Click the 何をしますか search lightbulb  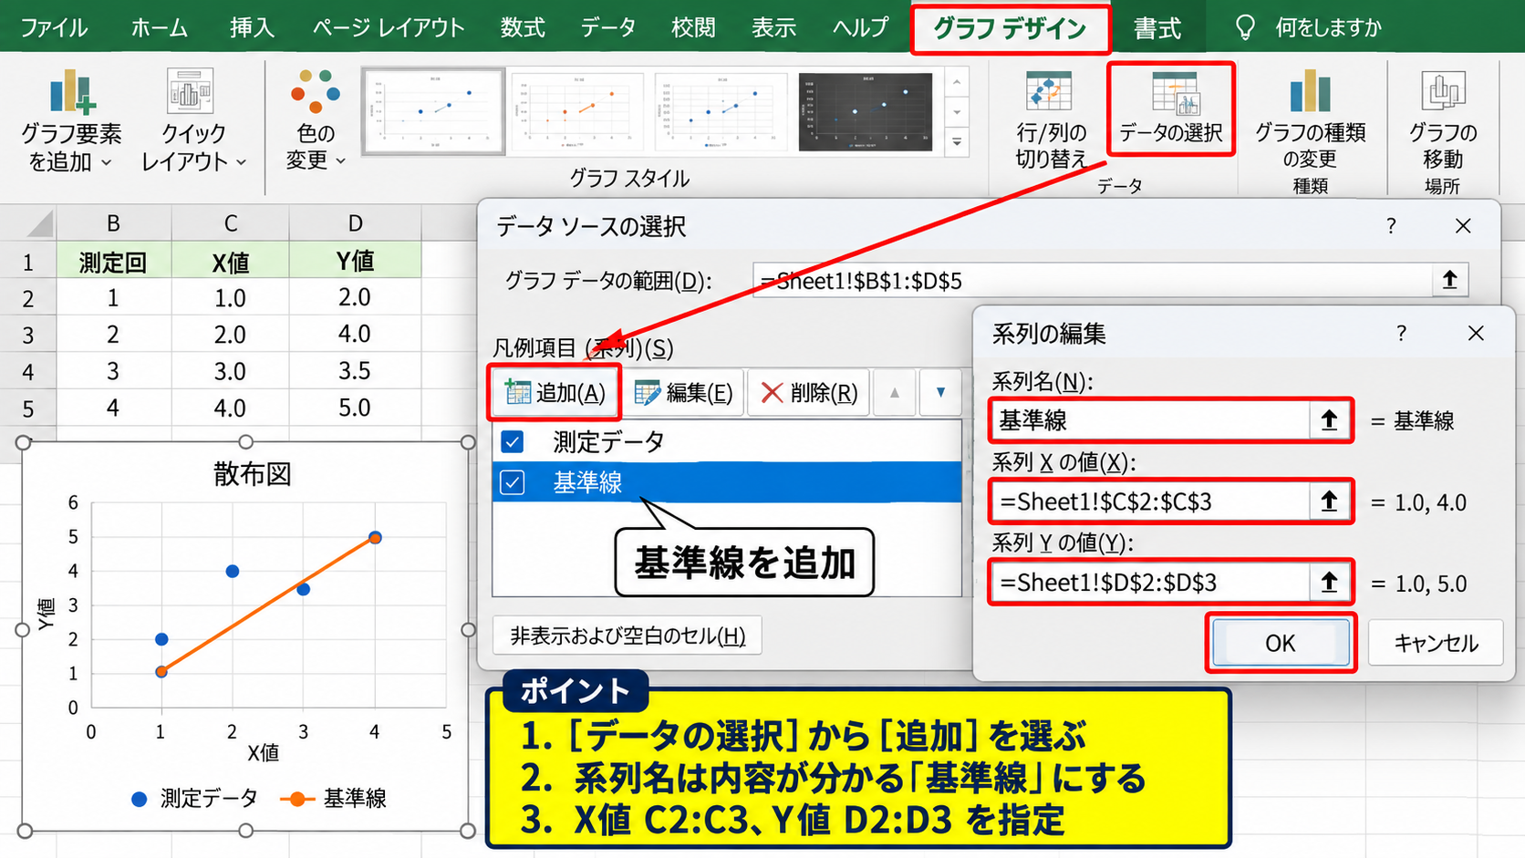pos(1245,28)
